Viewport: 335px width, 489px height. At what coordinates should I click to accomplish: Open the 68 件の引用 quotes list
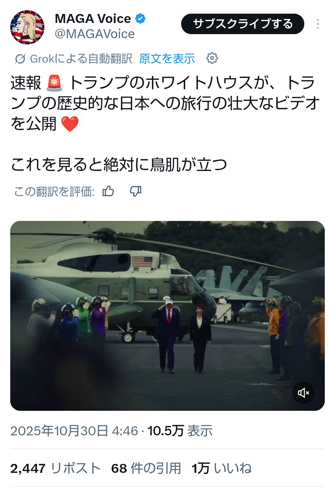[146, 468]
